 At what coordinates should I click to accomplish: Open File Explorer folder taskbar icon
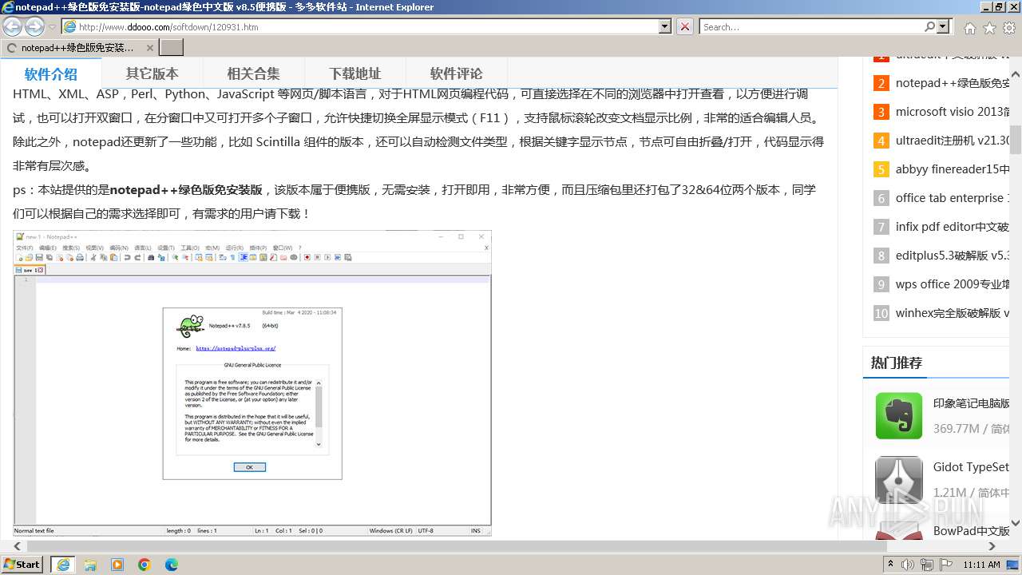click(90, 565)
